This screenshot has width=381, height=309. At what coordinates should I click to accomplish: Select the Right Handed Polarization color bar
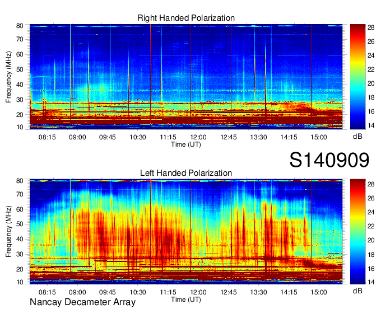(x=357, y=77)
